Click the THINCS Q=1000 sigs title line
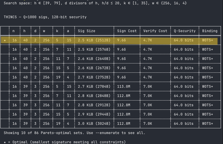The image size is (223, 144). point(45,17)
